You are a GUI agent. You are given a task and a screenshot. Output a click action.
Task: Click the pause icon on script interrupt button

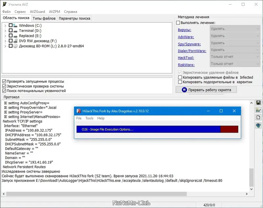[x=184, y=90]
